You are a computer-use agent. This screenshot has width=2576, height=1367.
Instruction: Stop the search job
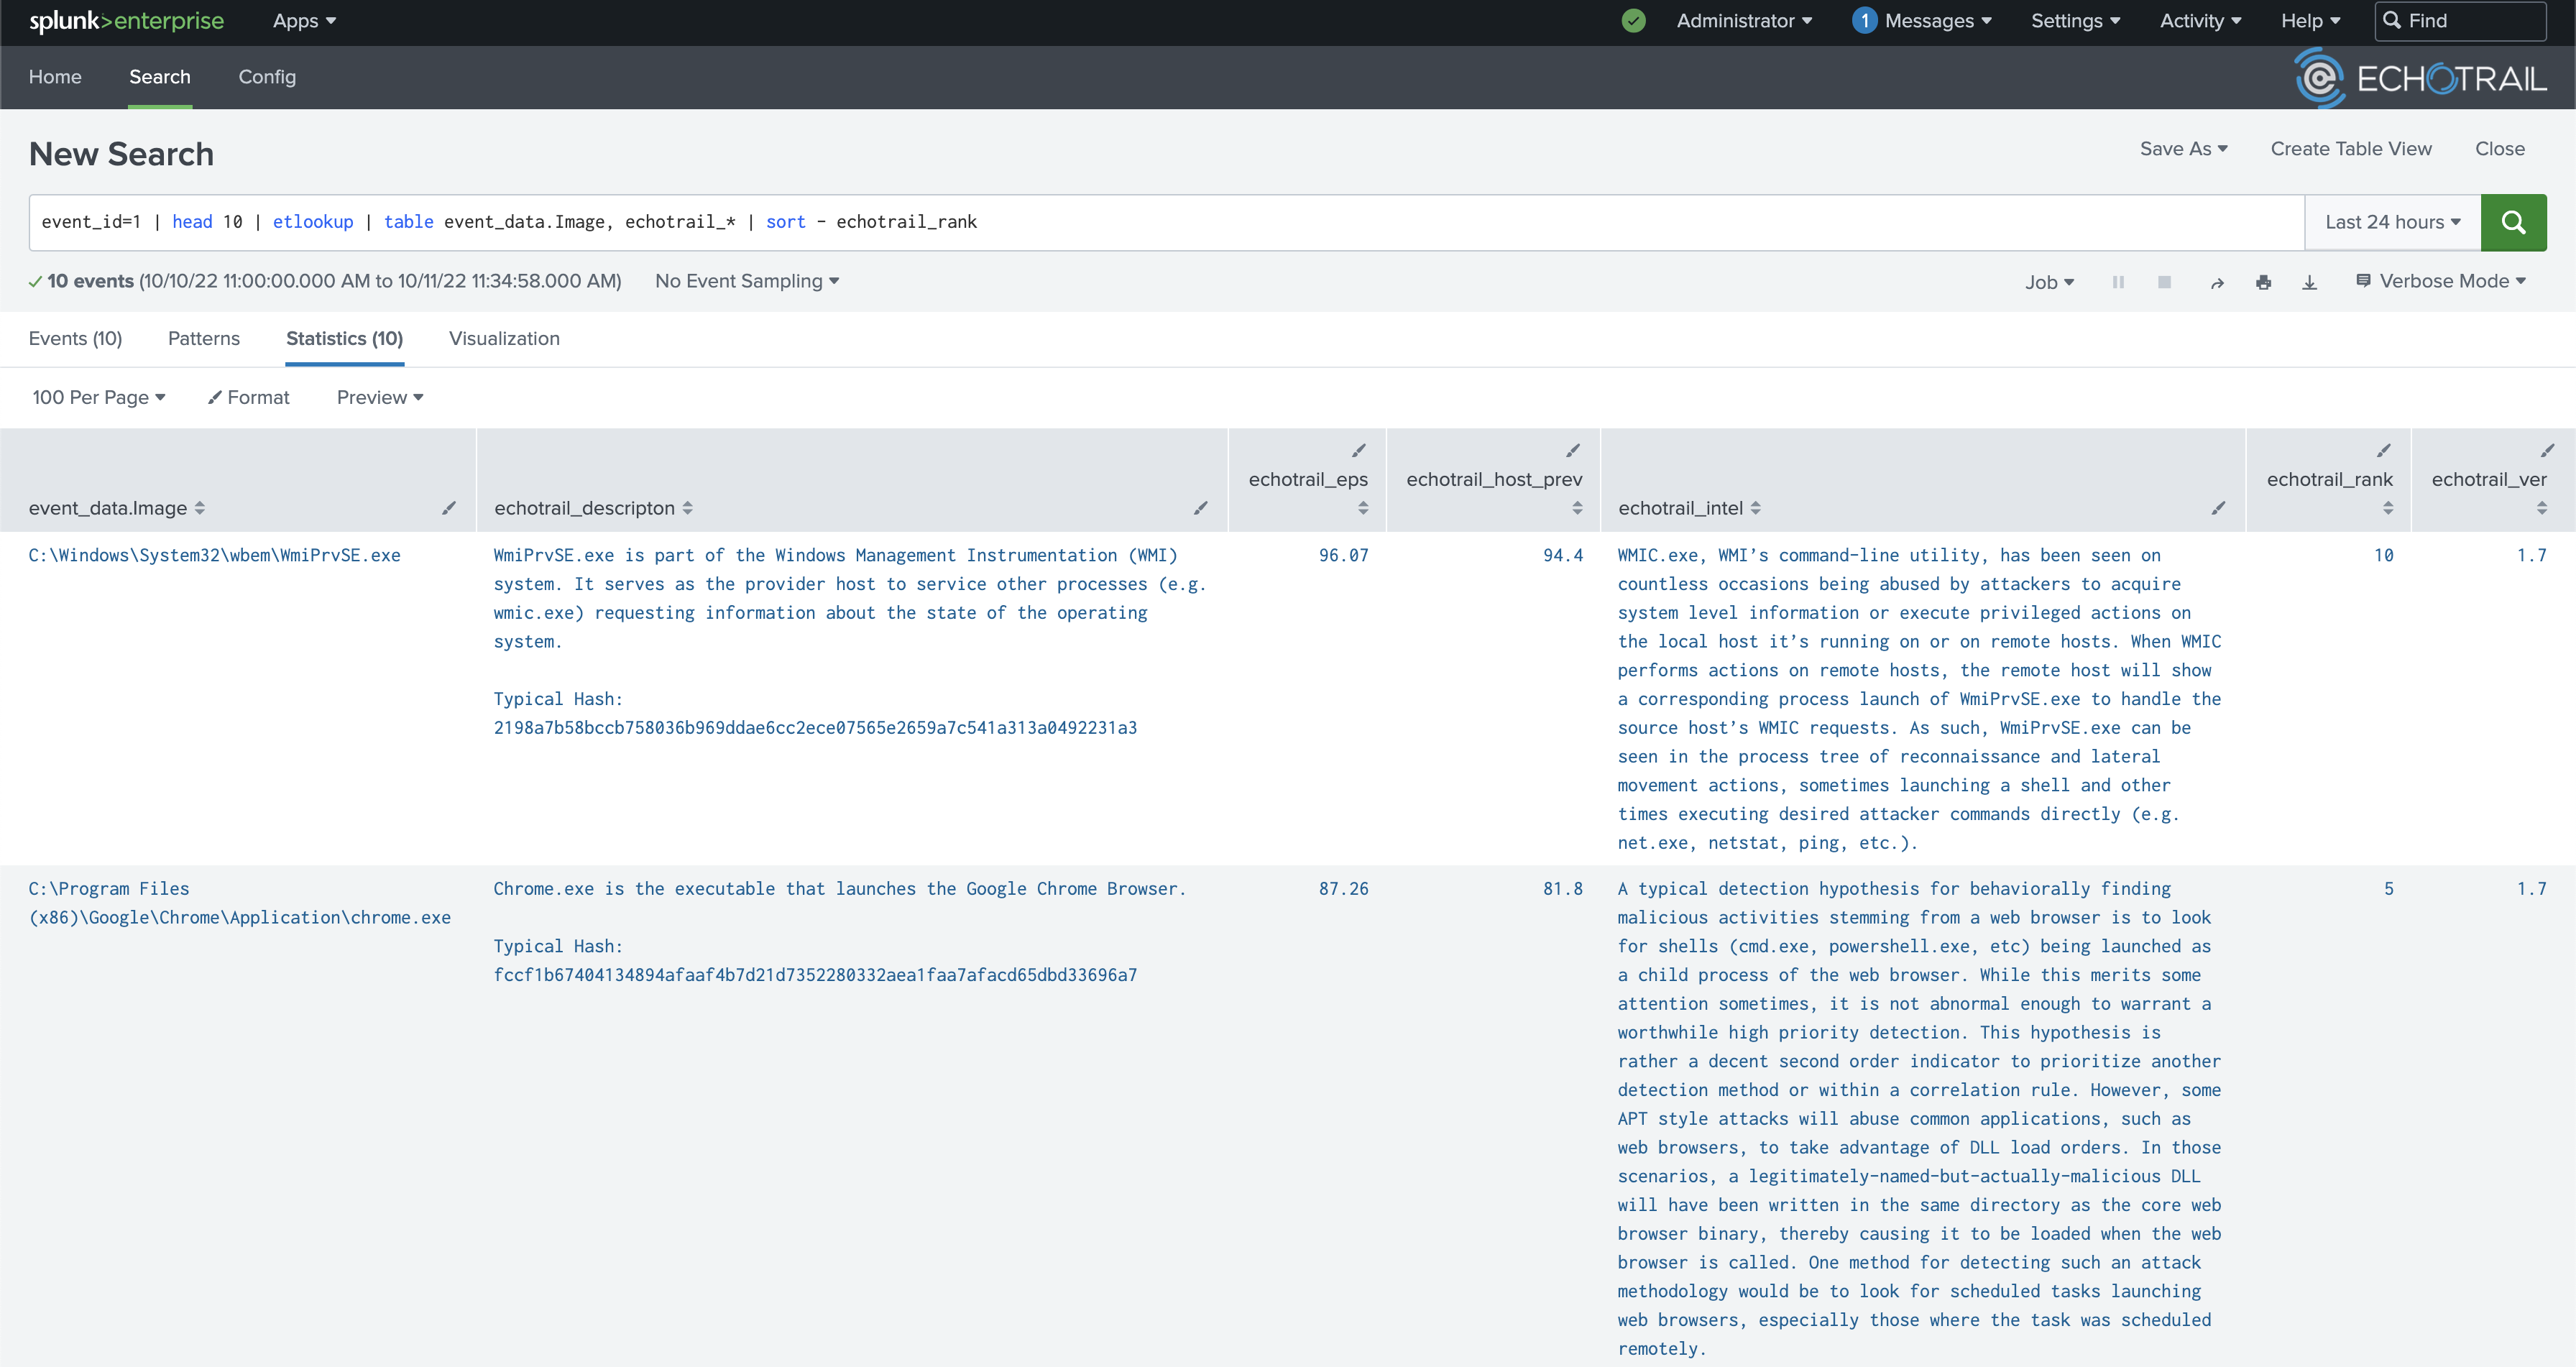2164,283
